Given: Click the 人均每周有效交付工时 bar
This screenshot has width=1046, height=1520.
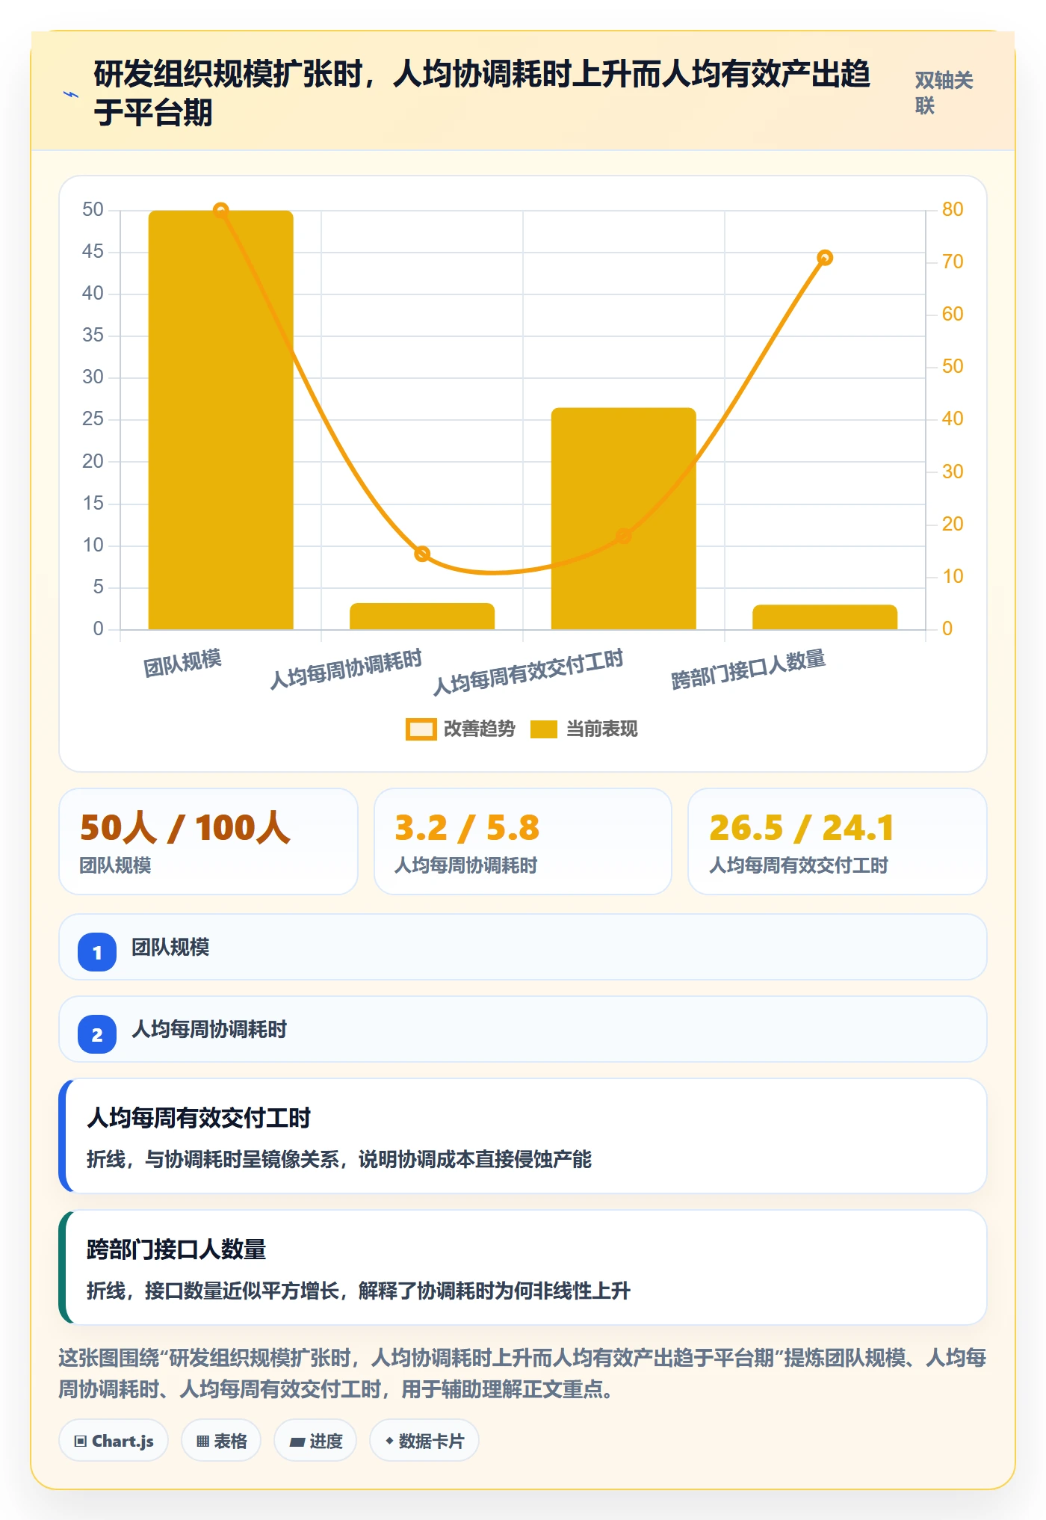Looking at the screenshot, I should [x=624, y=519].
